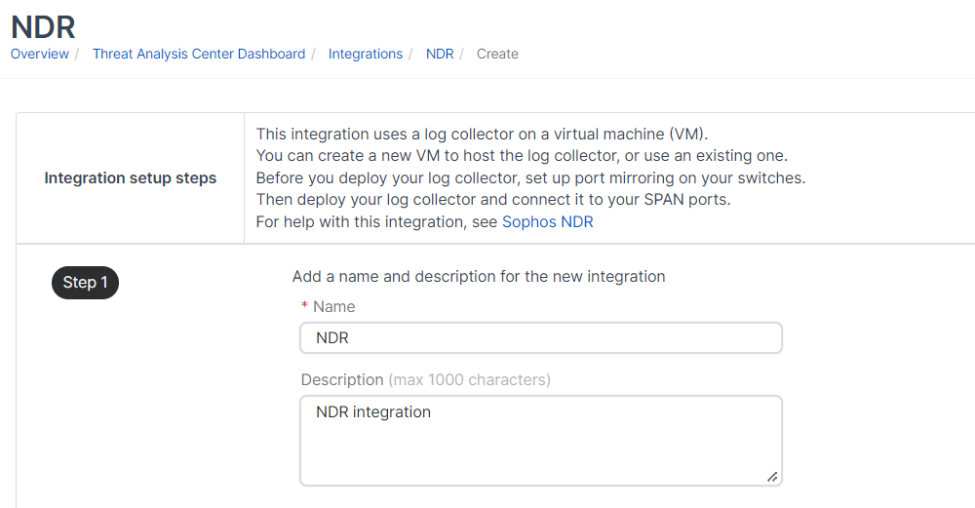Click the Create breadcrumb item

point(497,54)
